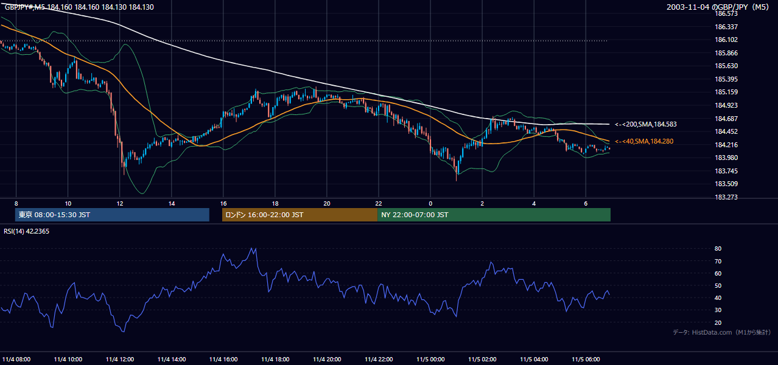Click the RSI scale value 30
This screenshot has width=778, height=365.
(x=718, y=310)
